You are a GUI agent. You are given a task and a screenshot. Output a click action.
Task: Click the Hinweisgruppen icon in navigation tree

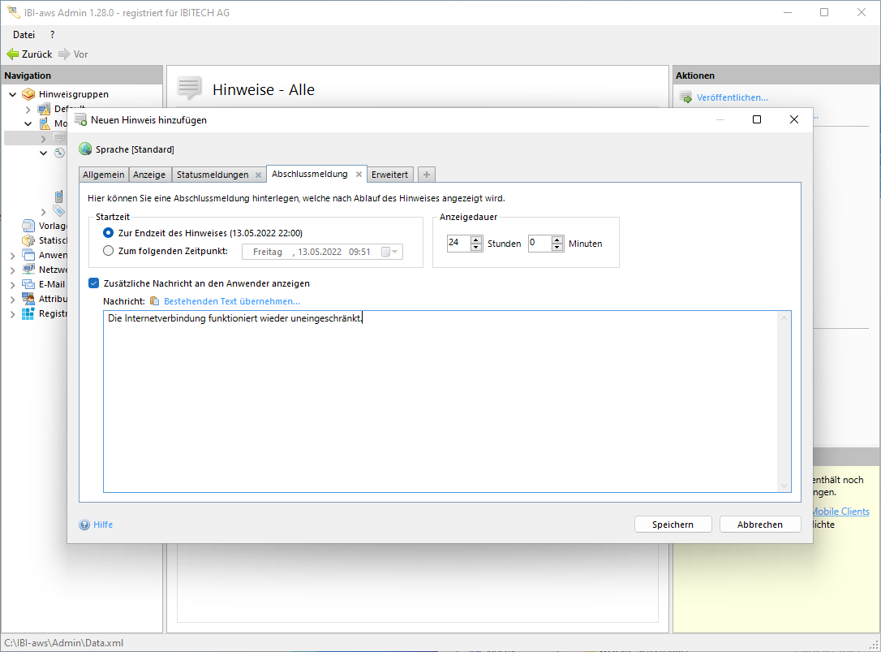(x=28, y=94)
